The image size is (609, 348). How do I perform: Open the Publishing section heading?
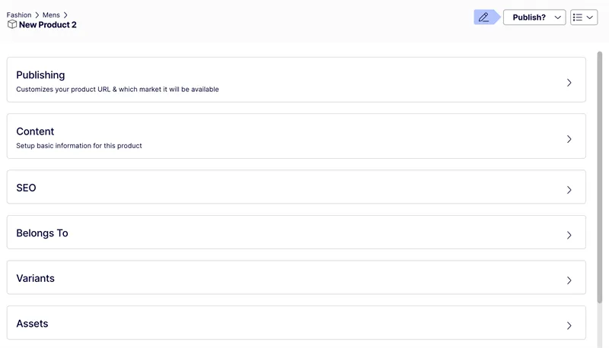(x=40, y=75)
